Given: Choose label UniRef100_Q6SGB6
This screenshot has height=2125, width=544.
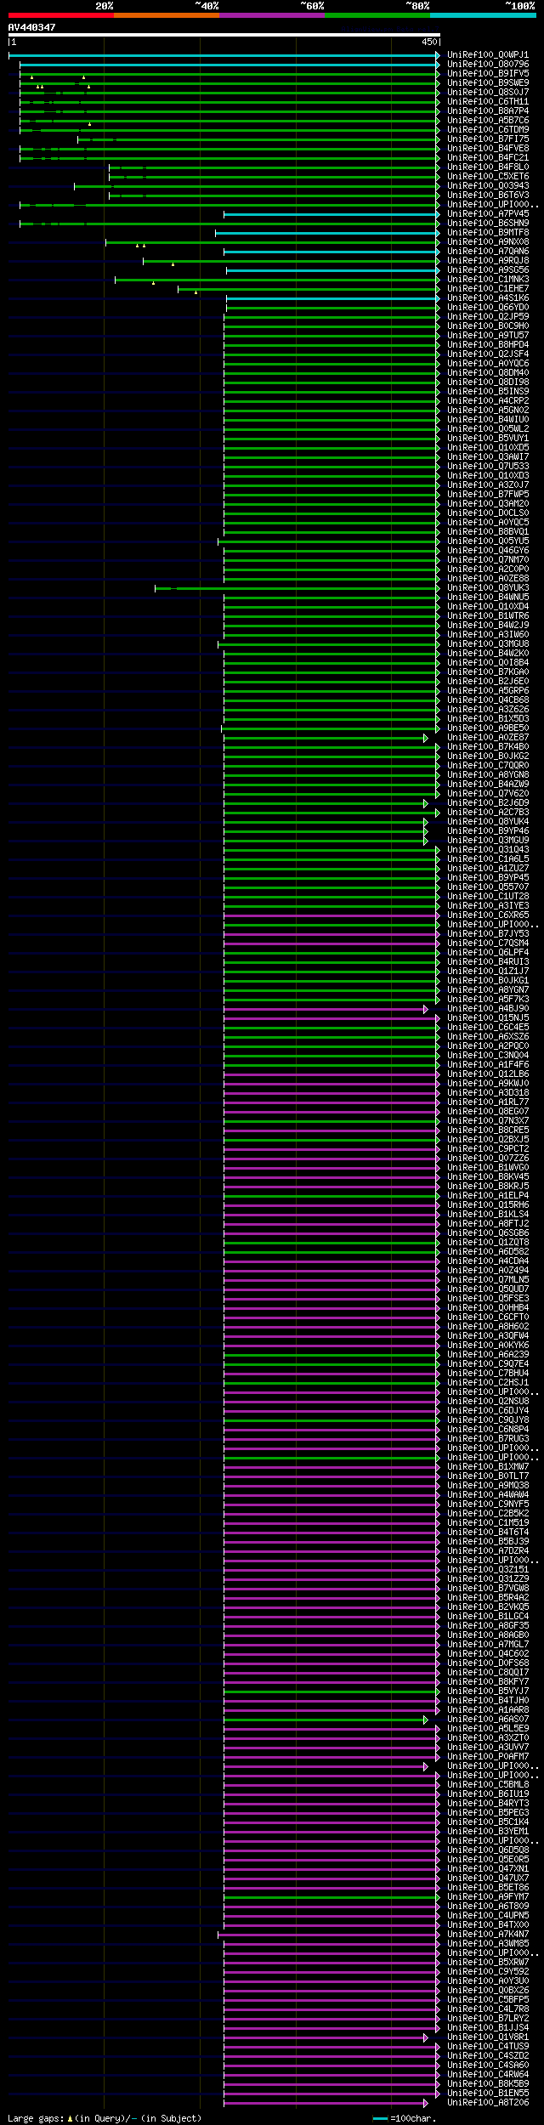Looking at the screenshot, I should (x=488, y=1233).
